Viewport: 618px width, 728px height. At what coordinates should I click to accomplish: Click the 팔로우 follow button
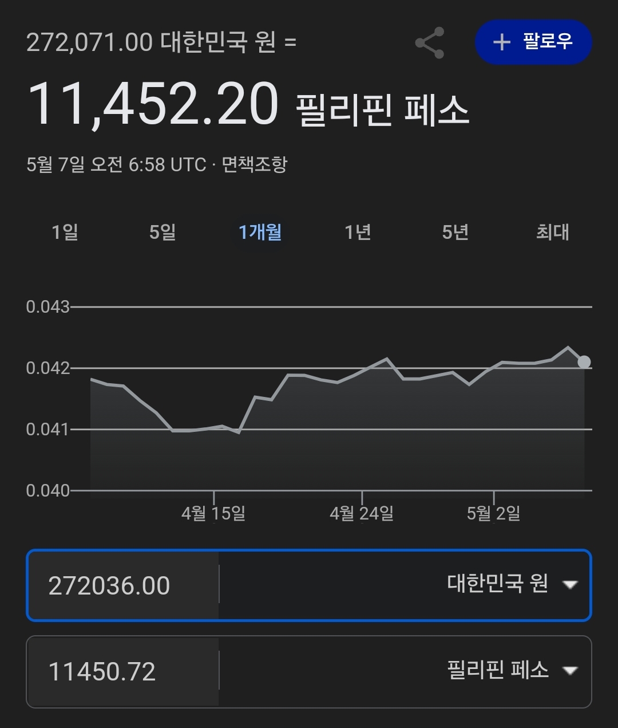(x=533, y=42)
